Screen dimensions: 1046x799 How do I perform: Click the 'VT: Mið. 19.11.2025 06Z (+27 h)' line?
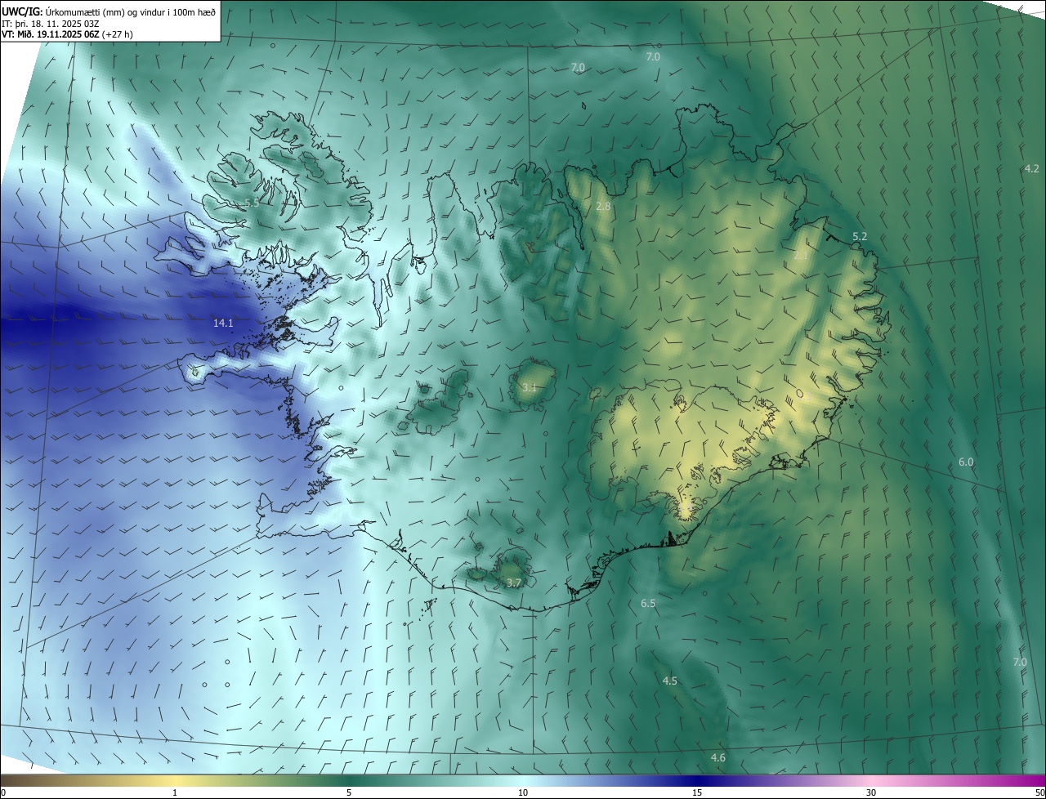pos(68,34)
